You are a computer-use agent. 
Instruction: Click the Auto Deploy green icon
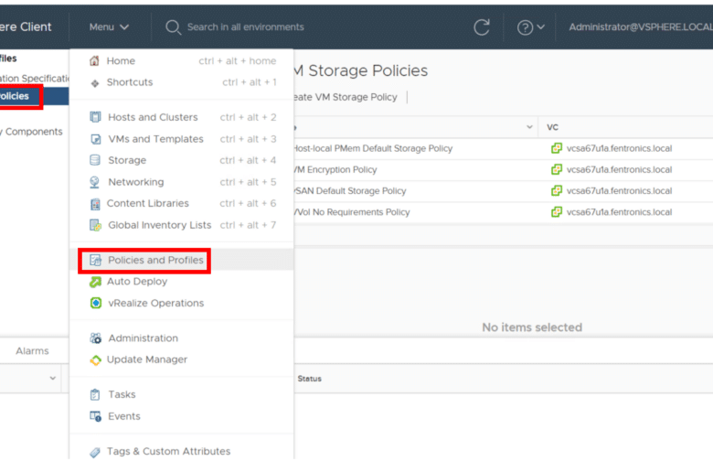95,283
